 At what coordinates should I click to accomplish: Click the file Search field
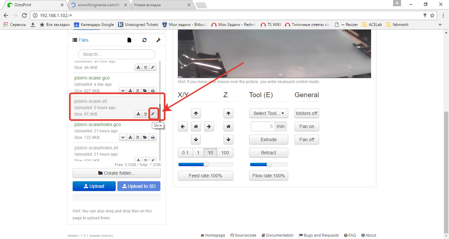click(x=117, y=54)
